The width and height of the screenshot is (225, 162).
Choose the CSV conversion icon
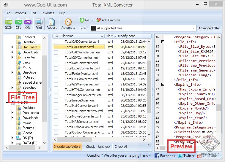coord(18,24)
